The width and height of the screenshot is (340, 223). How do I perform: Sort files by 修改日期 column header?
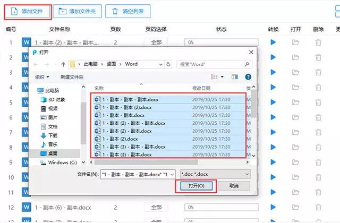pos(201,88)
